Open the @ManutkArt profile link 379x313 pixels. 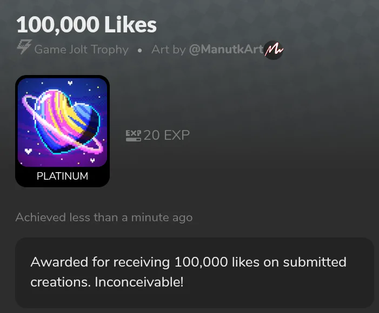(x=226, y=50)
